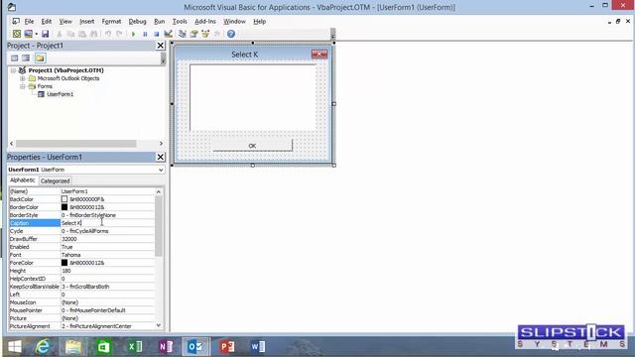Open the UserForm1 object dropdown in Properties
This screenshot has width=635, height=357.
click(161, 170)
